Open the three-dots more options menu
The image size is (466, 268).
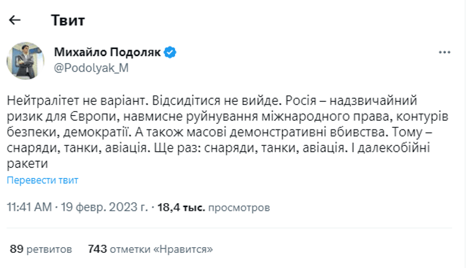(x=444, y=52)
